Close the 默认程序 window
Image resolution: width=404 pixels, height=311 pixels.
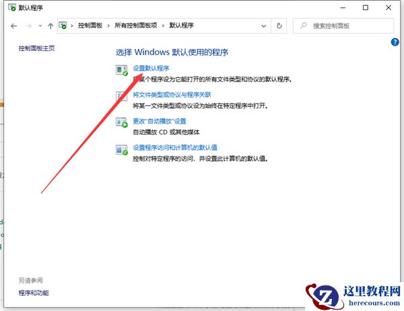[389, 7]
